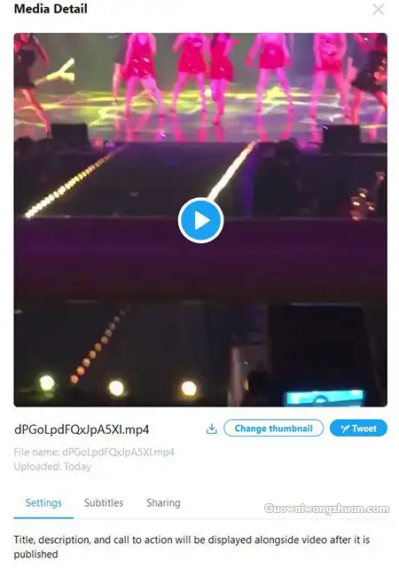Close the Media Detail dialog

pos(378,9)
